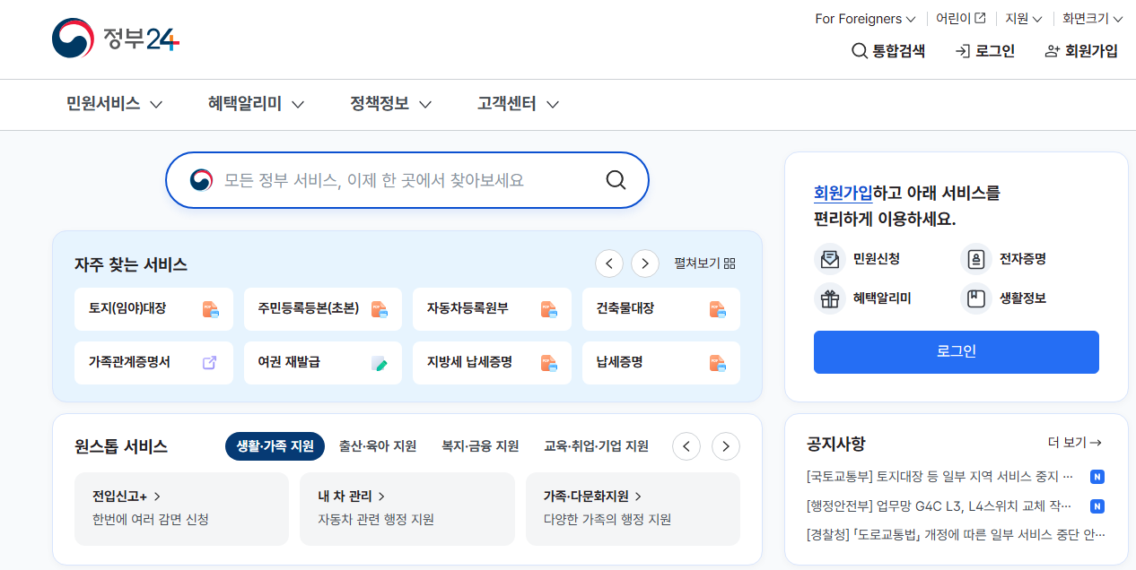Open the For Foreigners dropdown
Viewport: 1136px width, 570px height.
point(863,18)
